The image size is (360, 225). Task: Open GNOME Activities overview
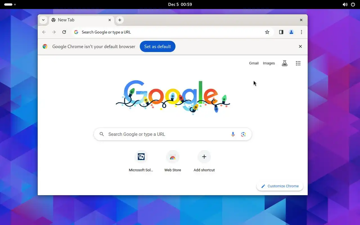tap(10, 4)
